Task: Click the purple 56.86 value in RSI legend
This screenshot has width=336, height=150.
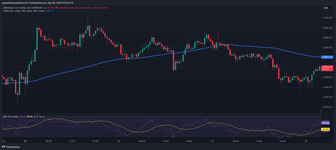Action: coord(22,116)
